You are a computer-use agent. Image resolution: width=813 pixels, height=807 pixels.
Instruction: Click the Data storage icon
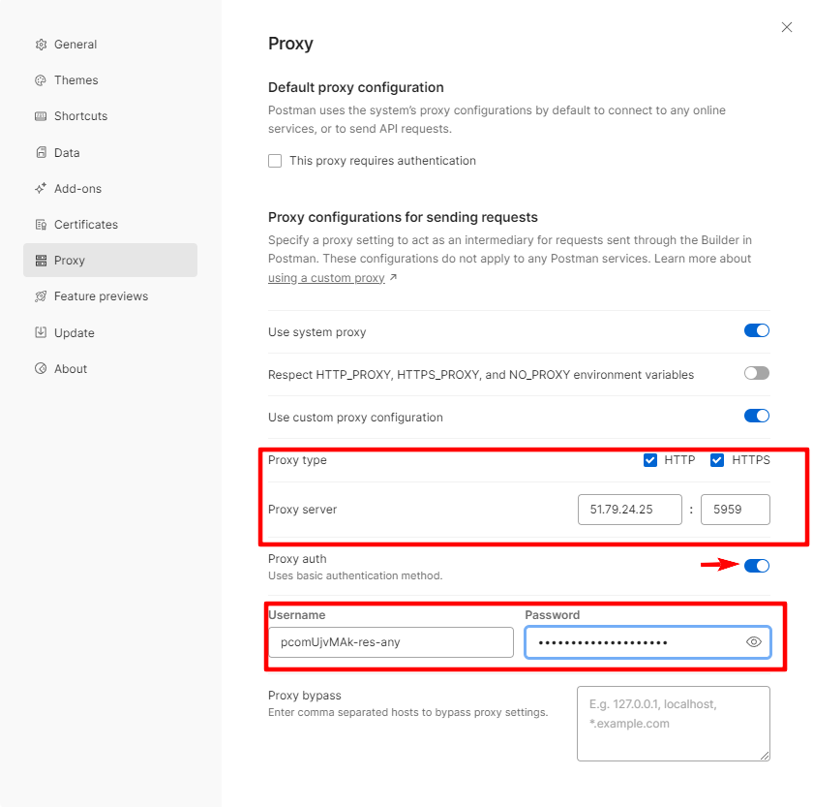[41, 153]
